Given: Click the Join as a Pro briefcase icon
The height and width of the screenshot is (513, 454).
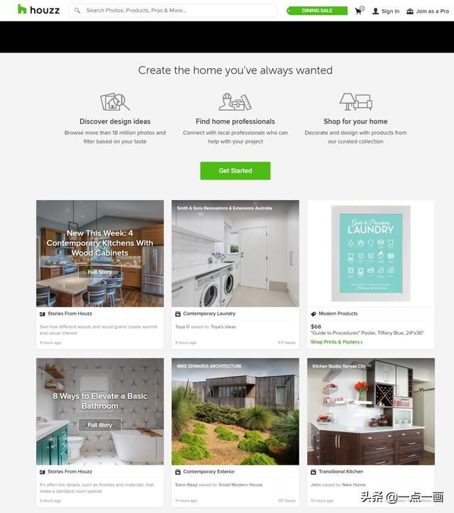Looking at the screenshot, I should [x=410, y=11].
